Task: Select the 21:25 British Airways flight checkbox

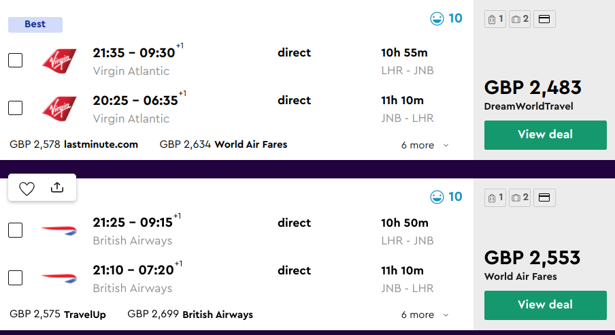Action: point(15,230)
